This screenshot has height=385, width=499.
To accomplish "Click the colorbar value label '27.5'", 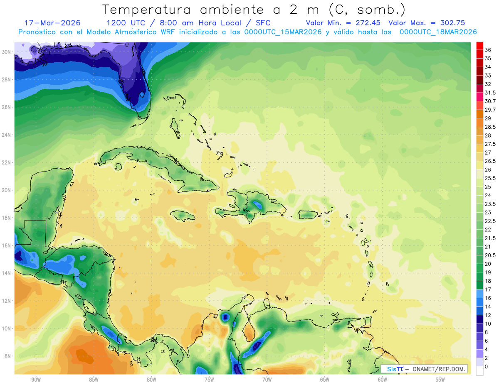I will point(490,144).
